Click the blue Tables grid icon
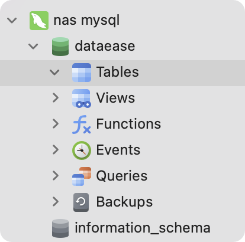245x242 pixels. 82,73
